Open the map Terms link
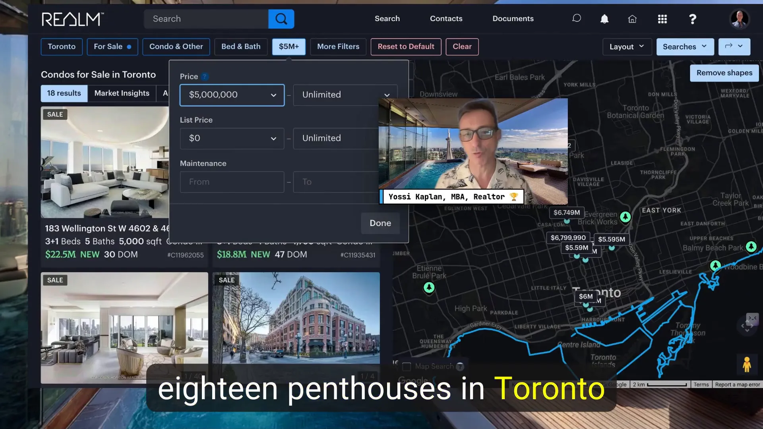This screenshot has width=763, height=429. [x=701, y=385]
